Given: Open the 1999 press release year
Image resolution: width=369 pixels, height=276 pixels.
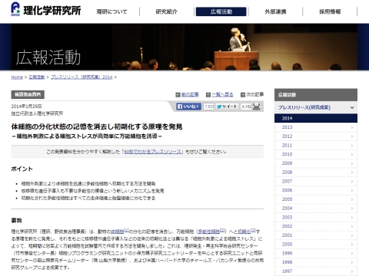Looking at the screenshot, I should [x=316, y=254].
